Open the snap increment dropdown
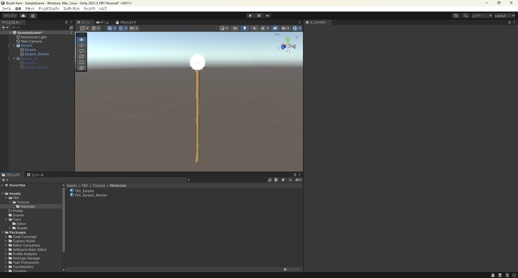 [x=134, y=28]
